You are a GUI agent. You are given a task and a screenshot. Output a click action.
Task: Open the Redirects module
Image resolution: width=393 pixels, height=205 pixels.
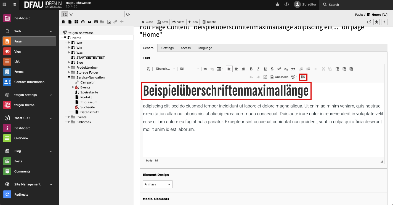29,195
